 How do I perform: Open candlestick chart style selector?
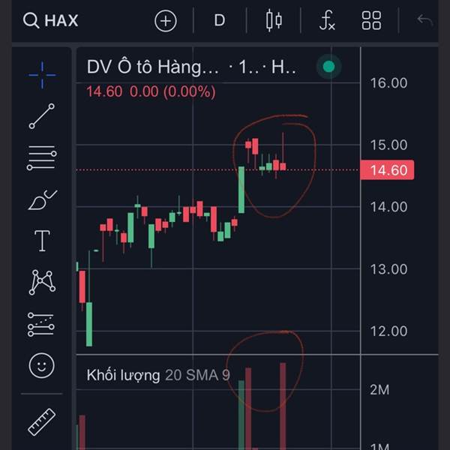click(x=274, y=20)
